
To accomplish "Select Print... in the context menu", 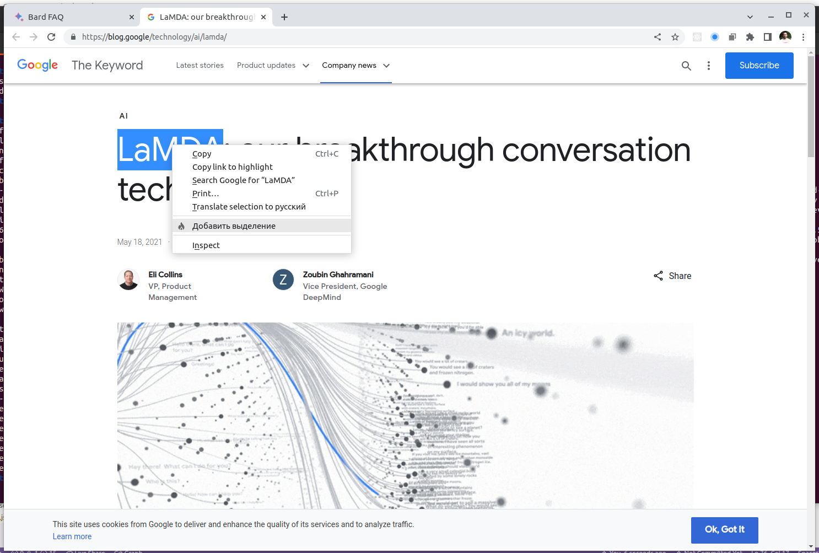I will coord(262,194).
